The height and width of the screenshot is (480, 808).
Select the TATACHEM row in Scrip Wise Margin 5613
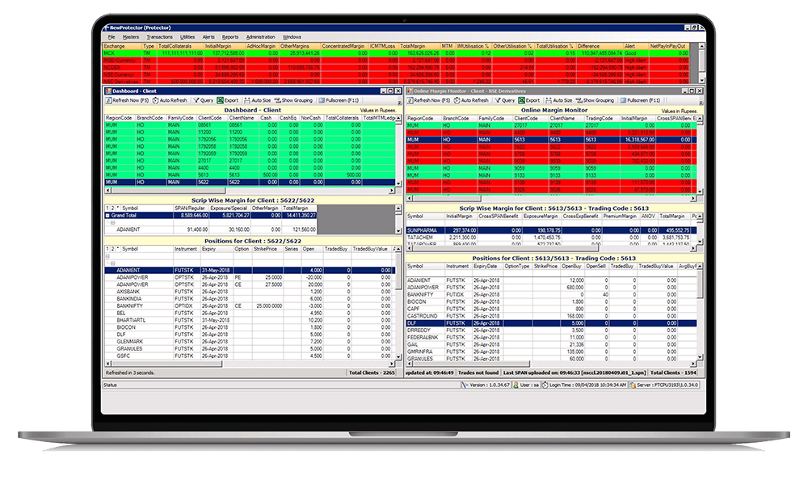551,238
